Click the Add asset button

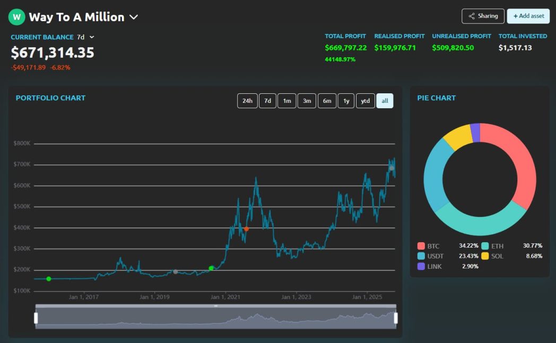point(528,16)
